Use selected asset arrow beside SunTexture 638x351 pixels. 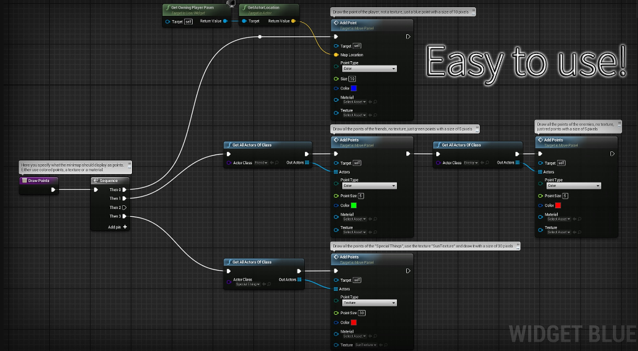click(x=381, y=345)
